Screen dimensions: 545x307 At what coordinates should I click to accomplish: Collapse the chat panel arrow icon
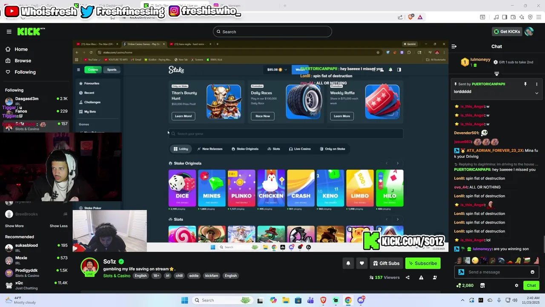454,46
